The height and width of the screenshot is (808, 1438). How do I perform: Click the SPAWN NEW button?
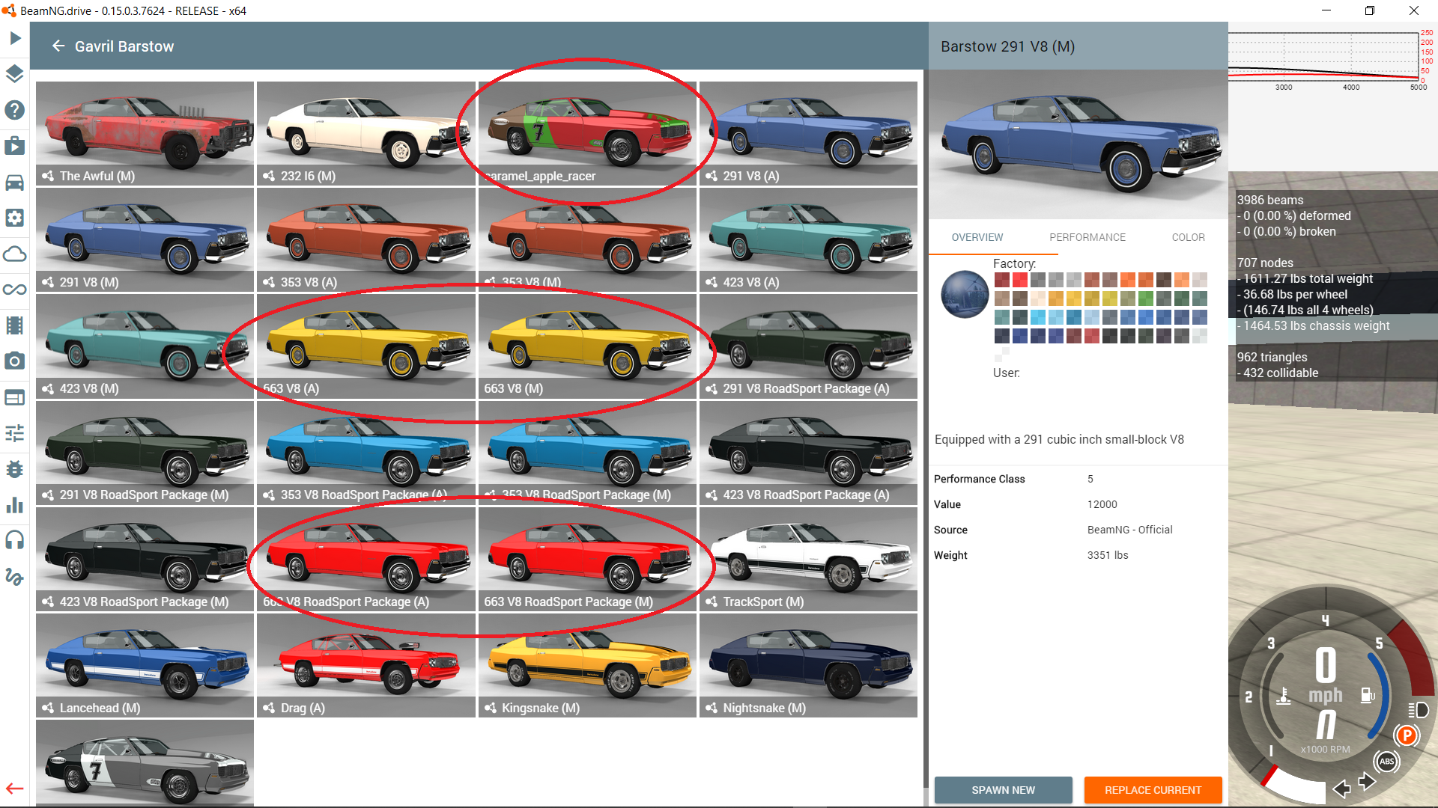coord(1003,790)
